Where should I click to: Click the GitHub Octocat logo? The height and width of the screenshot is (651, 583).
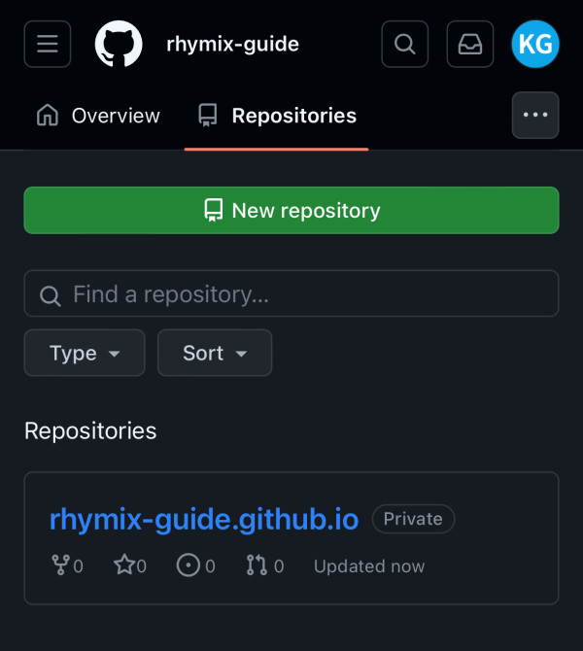pyautogui.click(x=119, y=44)
